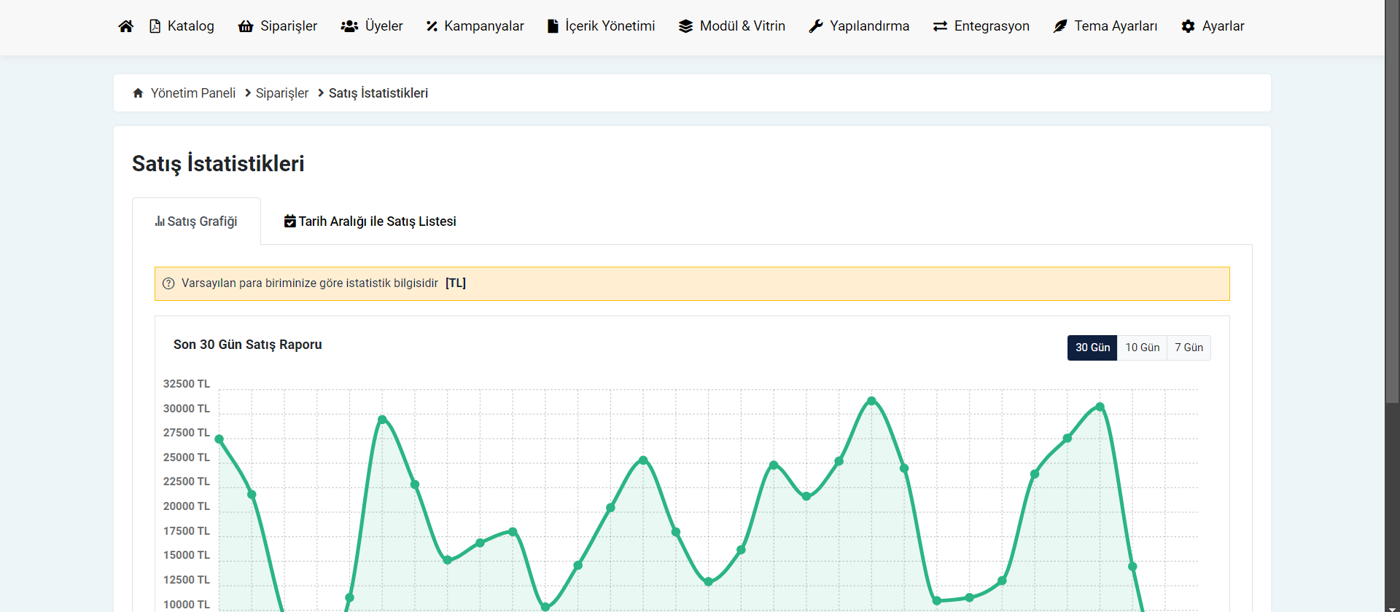Expand the Modül & Vitrin menu
Image resolution: width=1400 pixels, height=612 pixels.
(732, 26)
